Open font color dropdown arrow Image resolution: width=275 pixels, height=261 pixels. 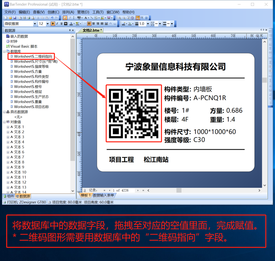[x=74, y=24]
